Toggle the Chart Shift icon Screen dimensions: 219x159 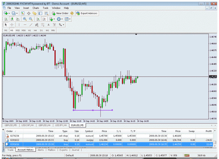[44, 19]
